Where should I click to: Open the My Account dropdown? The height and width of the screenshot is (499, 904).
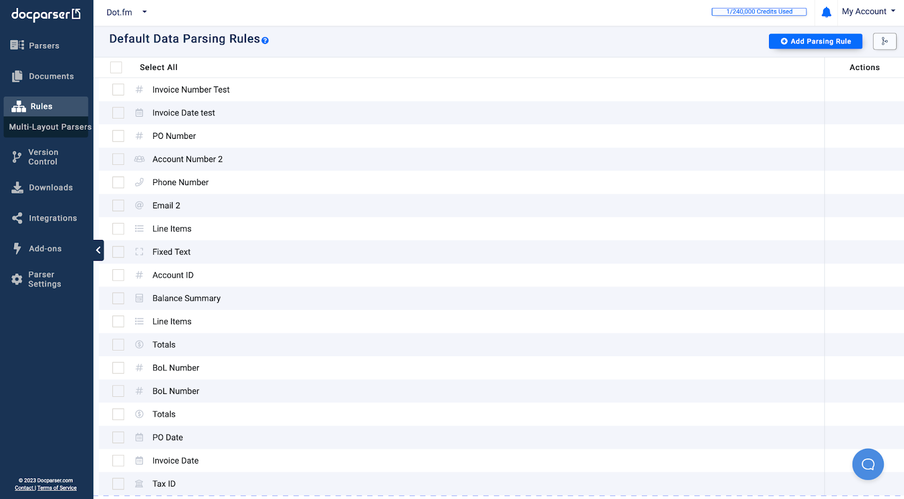(868, 11)
